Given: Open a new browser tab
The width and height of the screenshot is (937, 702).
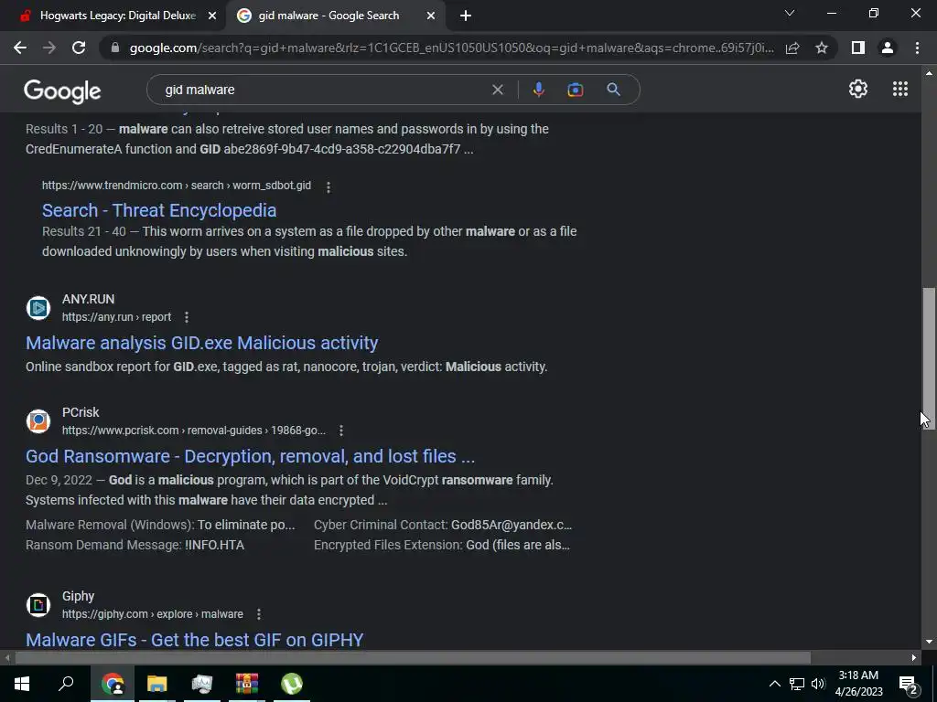Looking at the screenshot, I should pyautogui.click(x=466, y=16).
